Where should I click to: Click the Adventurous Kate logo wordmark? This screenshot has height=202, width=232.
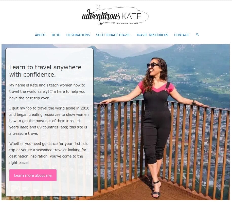click(112, 15)
